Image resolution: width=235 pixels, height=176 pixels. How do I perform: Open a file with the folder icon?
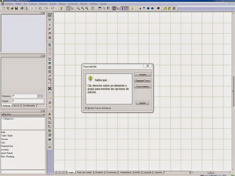click(x=12, y=8)
